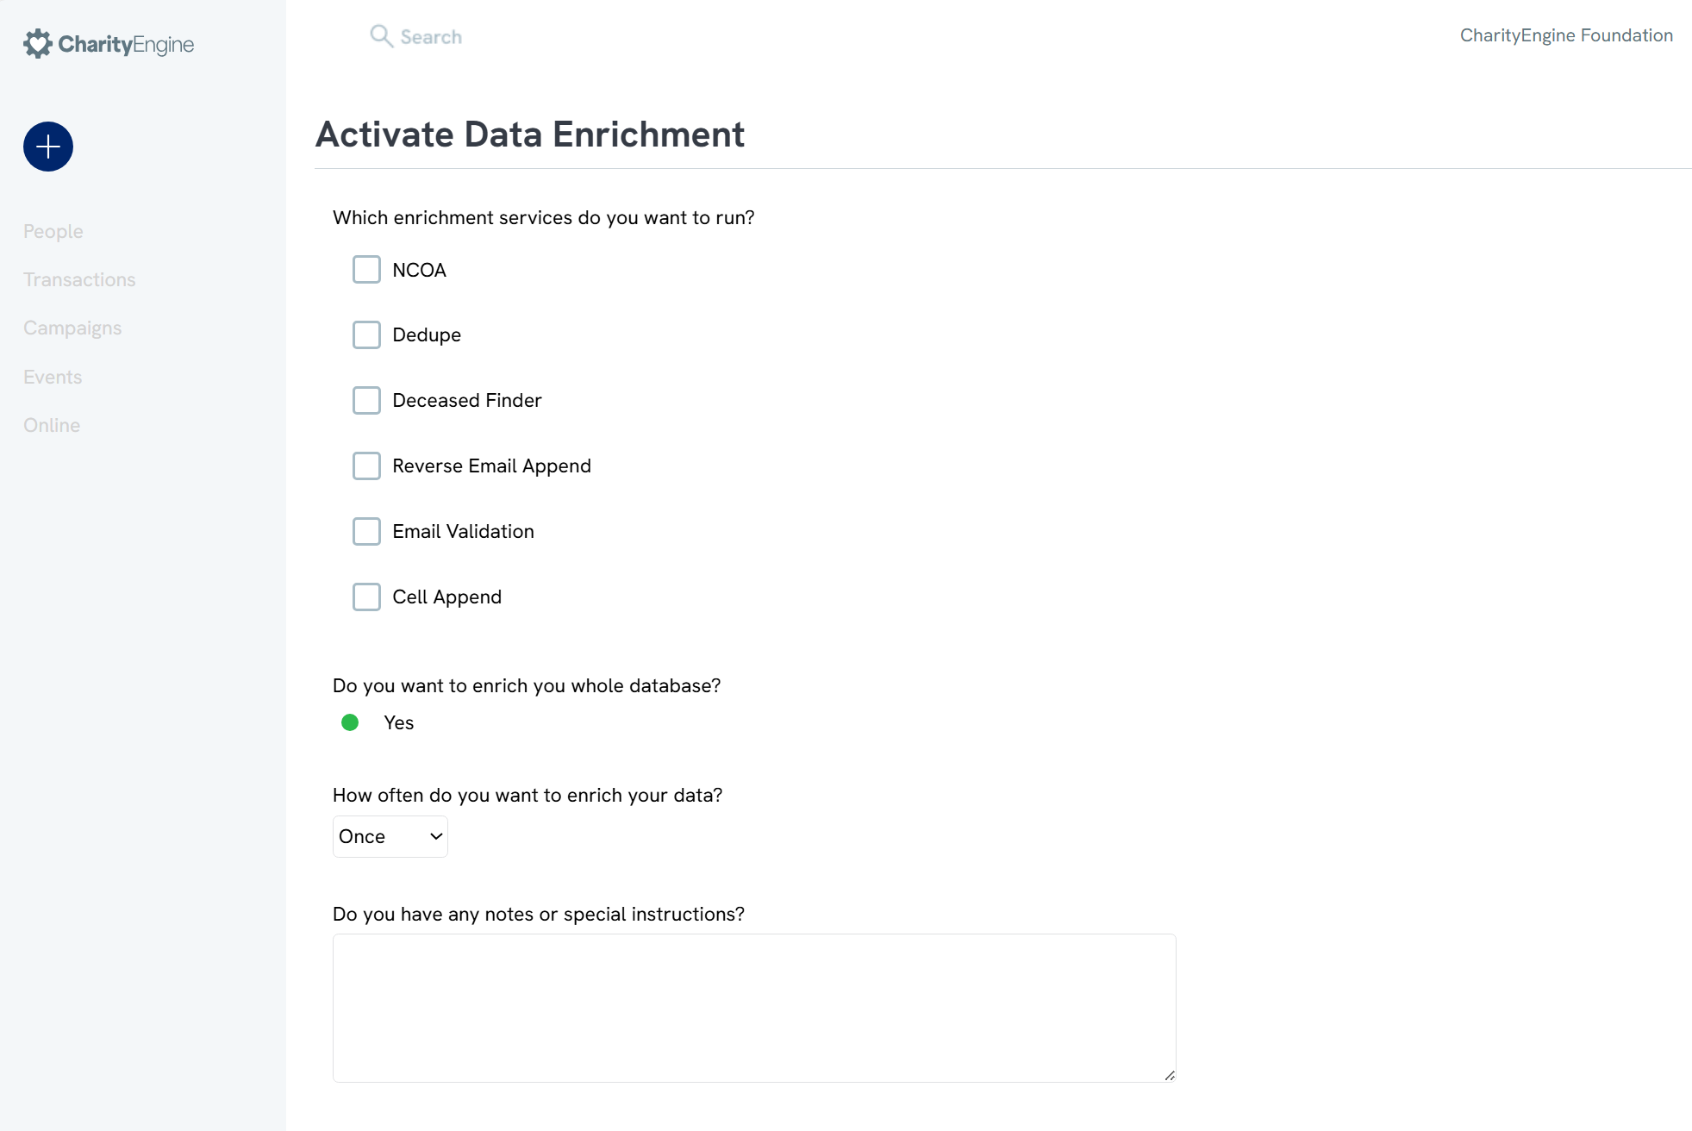Click the CharityEngine gear logo icon
The height and width of the screenshot is (1131, 1692).
point(38,44)
